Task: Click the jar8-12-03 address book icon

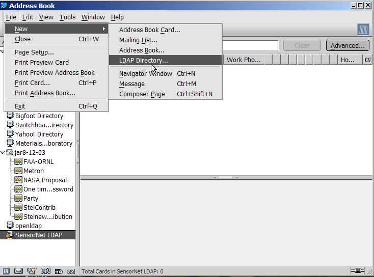Action: tap(10, 152)
